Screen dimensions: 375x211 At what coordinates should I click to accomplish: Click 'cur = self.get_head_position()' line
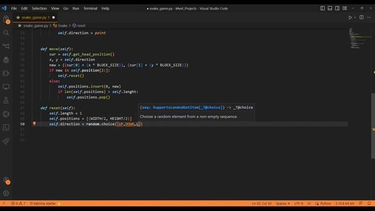[82, 55]
